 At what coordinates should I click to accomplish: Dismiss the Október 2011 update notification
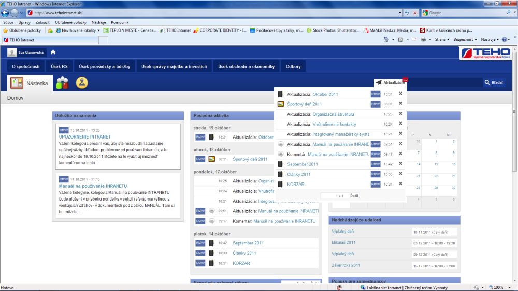click(x=400, y=94)
